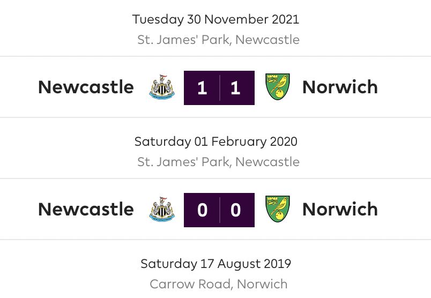Click Norwich's score of 1
The image size is (431, 298).
click(x=235, y=88)
